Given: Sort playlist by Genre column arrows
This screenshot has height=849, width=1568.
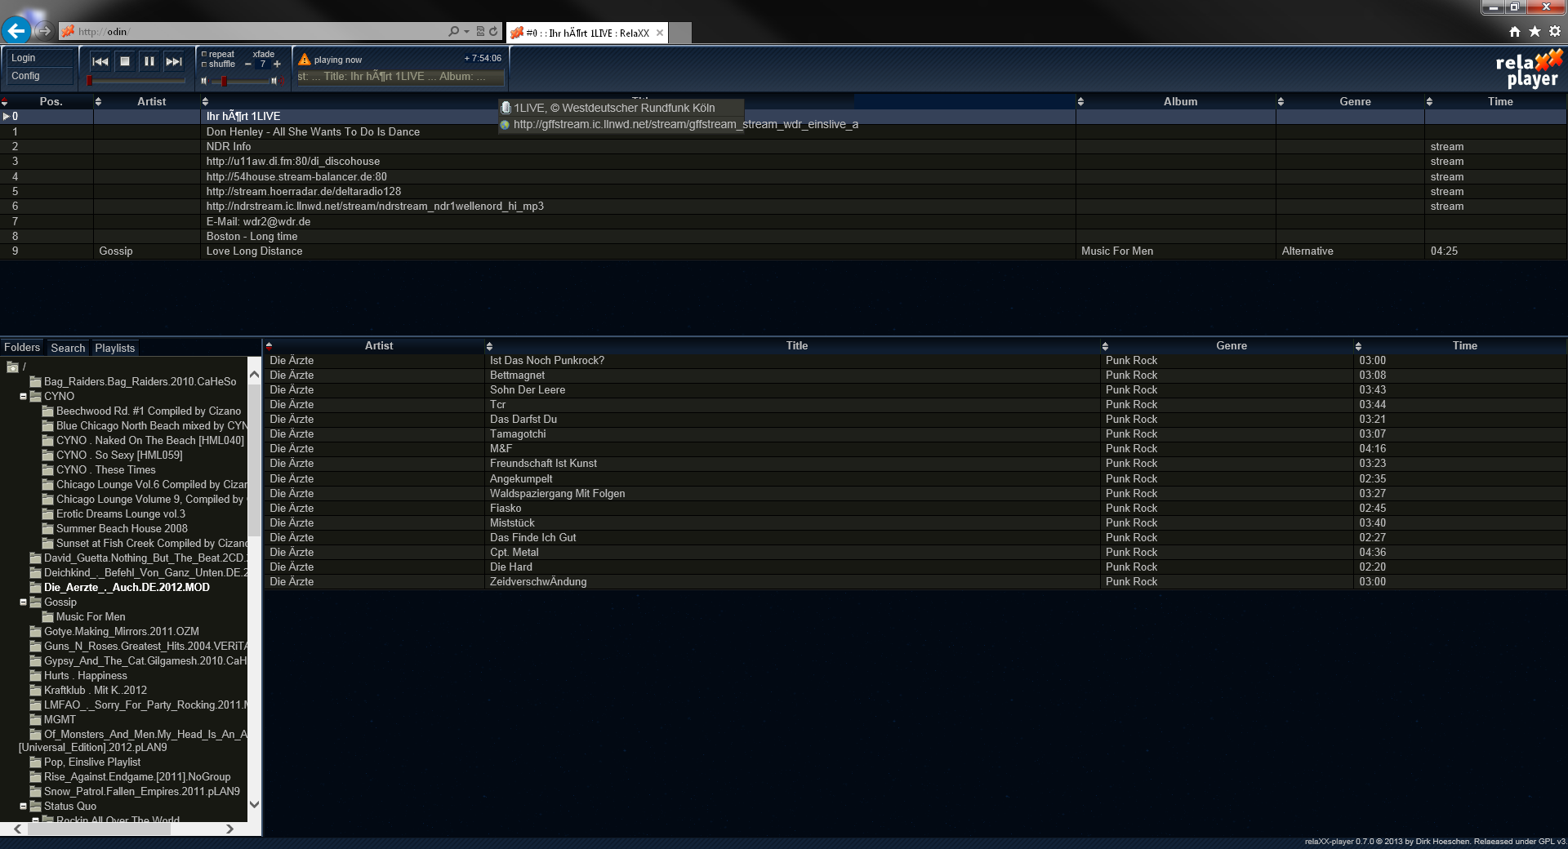Looking at the screenshot, I should (x=1281, y=102).
